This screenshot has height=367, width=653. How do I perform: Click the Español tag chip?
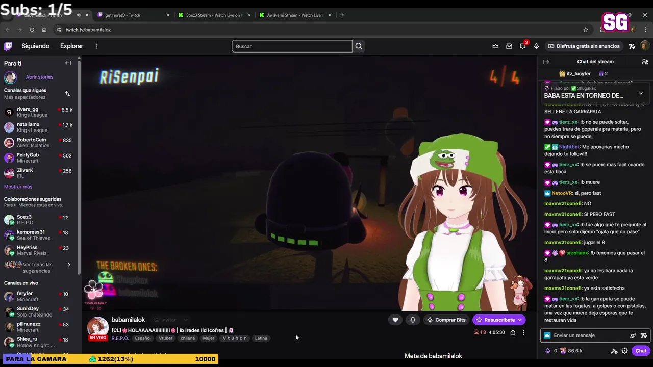click(x=143, y=338)
